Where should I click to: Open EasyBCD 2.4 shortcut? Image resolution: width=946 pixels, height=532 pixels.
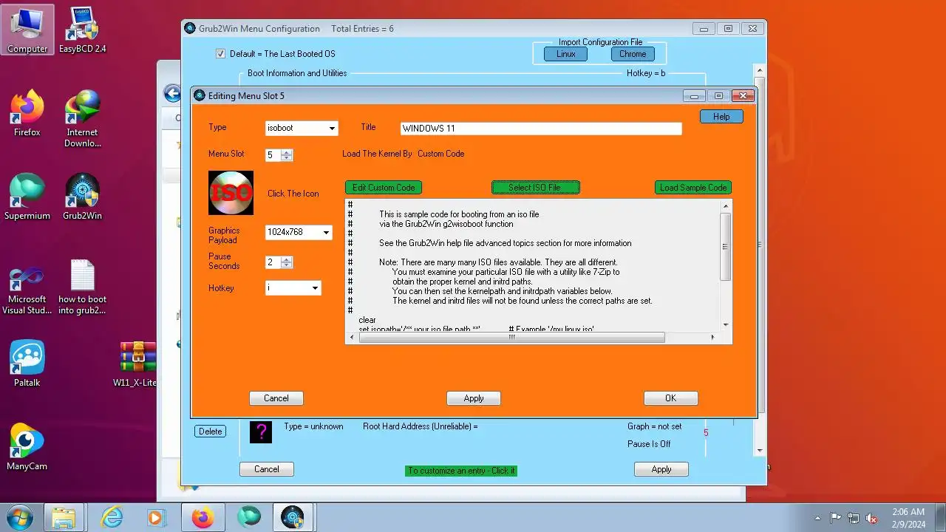(82, 30)
